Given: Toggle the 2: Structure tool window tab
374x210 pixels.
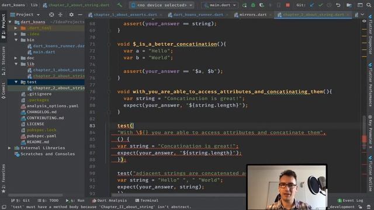Looking at the screenshot, I should point(4,61).
